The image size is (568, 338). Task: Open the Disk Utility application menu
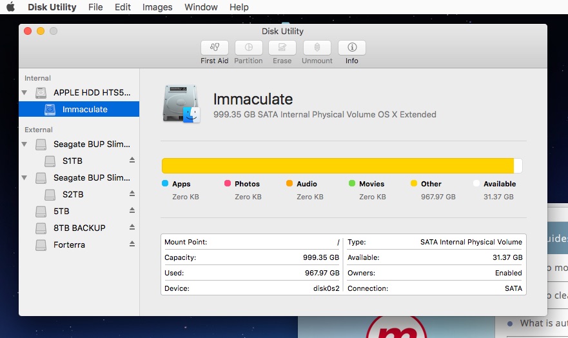(x=52, y=7)
